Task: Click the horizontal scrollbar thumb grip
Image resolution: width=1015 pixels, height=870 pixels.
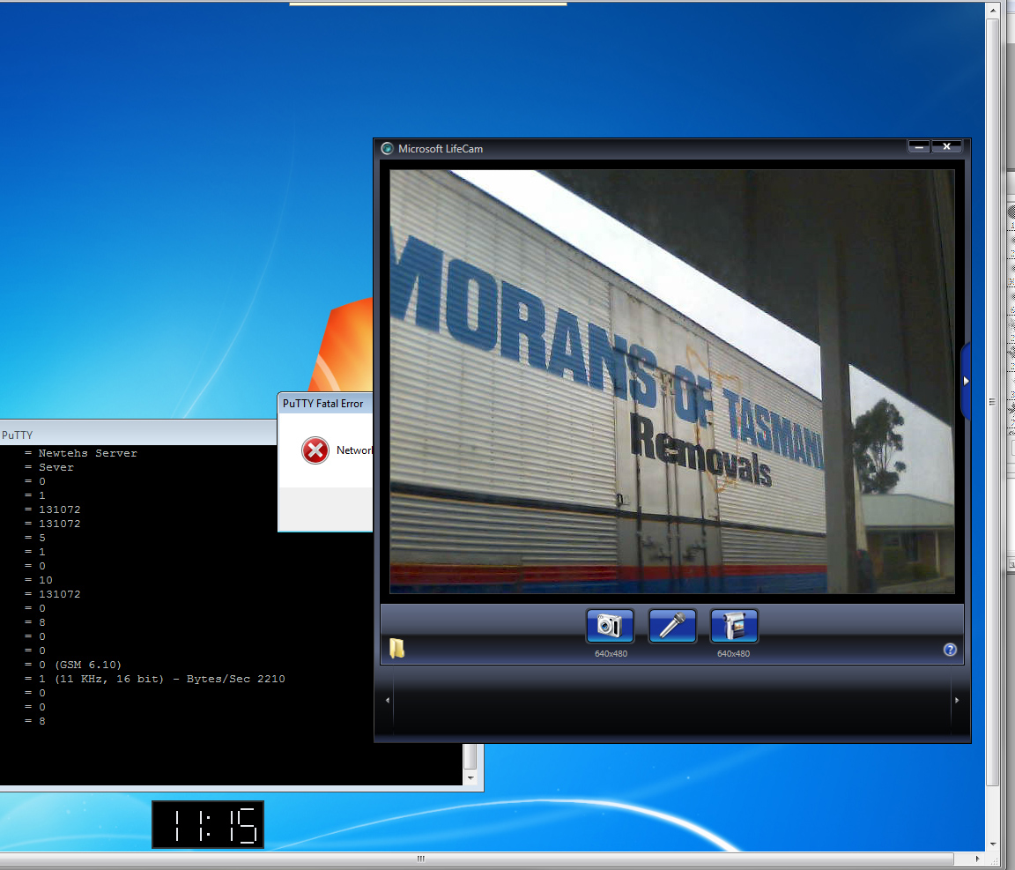Action: (421, 859)
